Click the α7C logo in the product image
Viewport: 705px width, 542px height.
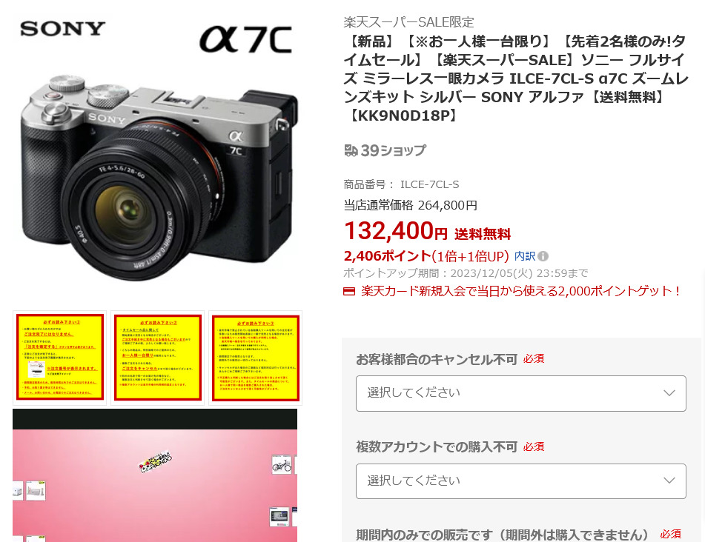point(246,39)
